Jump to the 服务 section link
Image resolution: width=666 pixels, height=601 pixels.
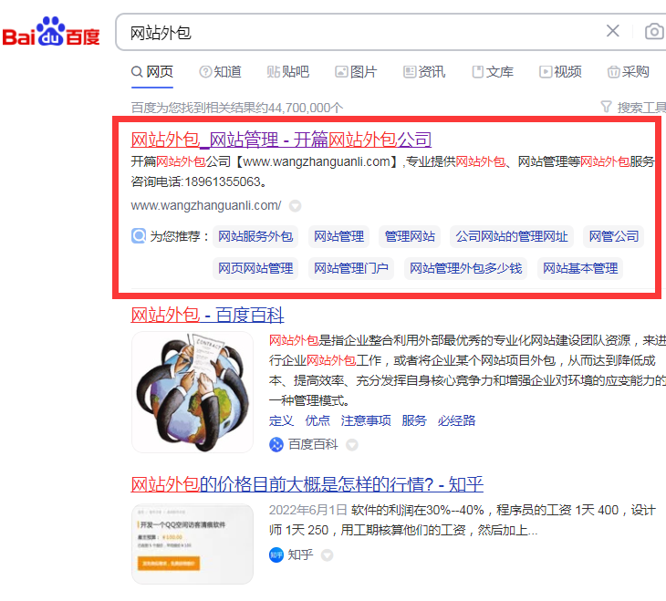point(414,420)
